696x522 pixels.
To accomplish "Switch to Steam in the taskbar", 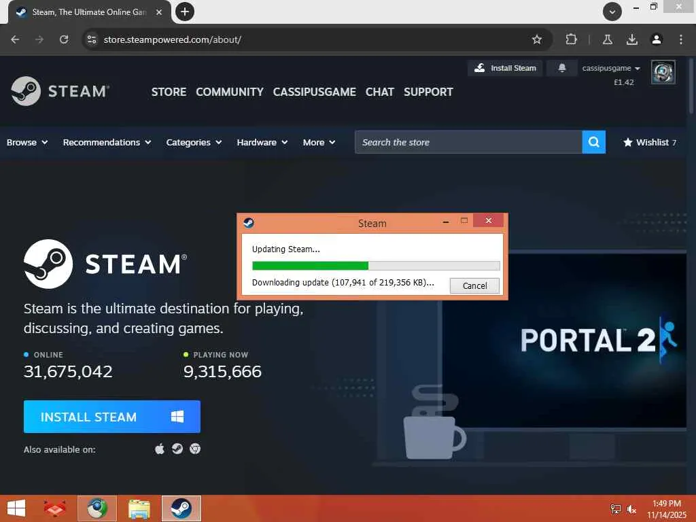I will [x=181, y=508].
